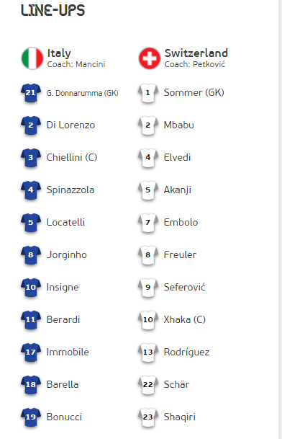Select Switzerland's number 1 jersey icon
282x439 pixels.
tap(148, 93)
